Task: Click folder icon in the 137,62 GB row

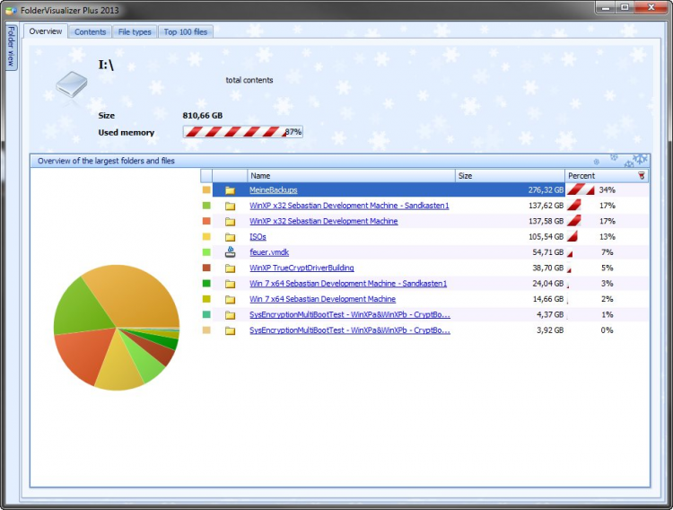Action: tap(230, 207)
